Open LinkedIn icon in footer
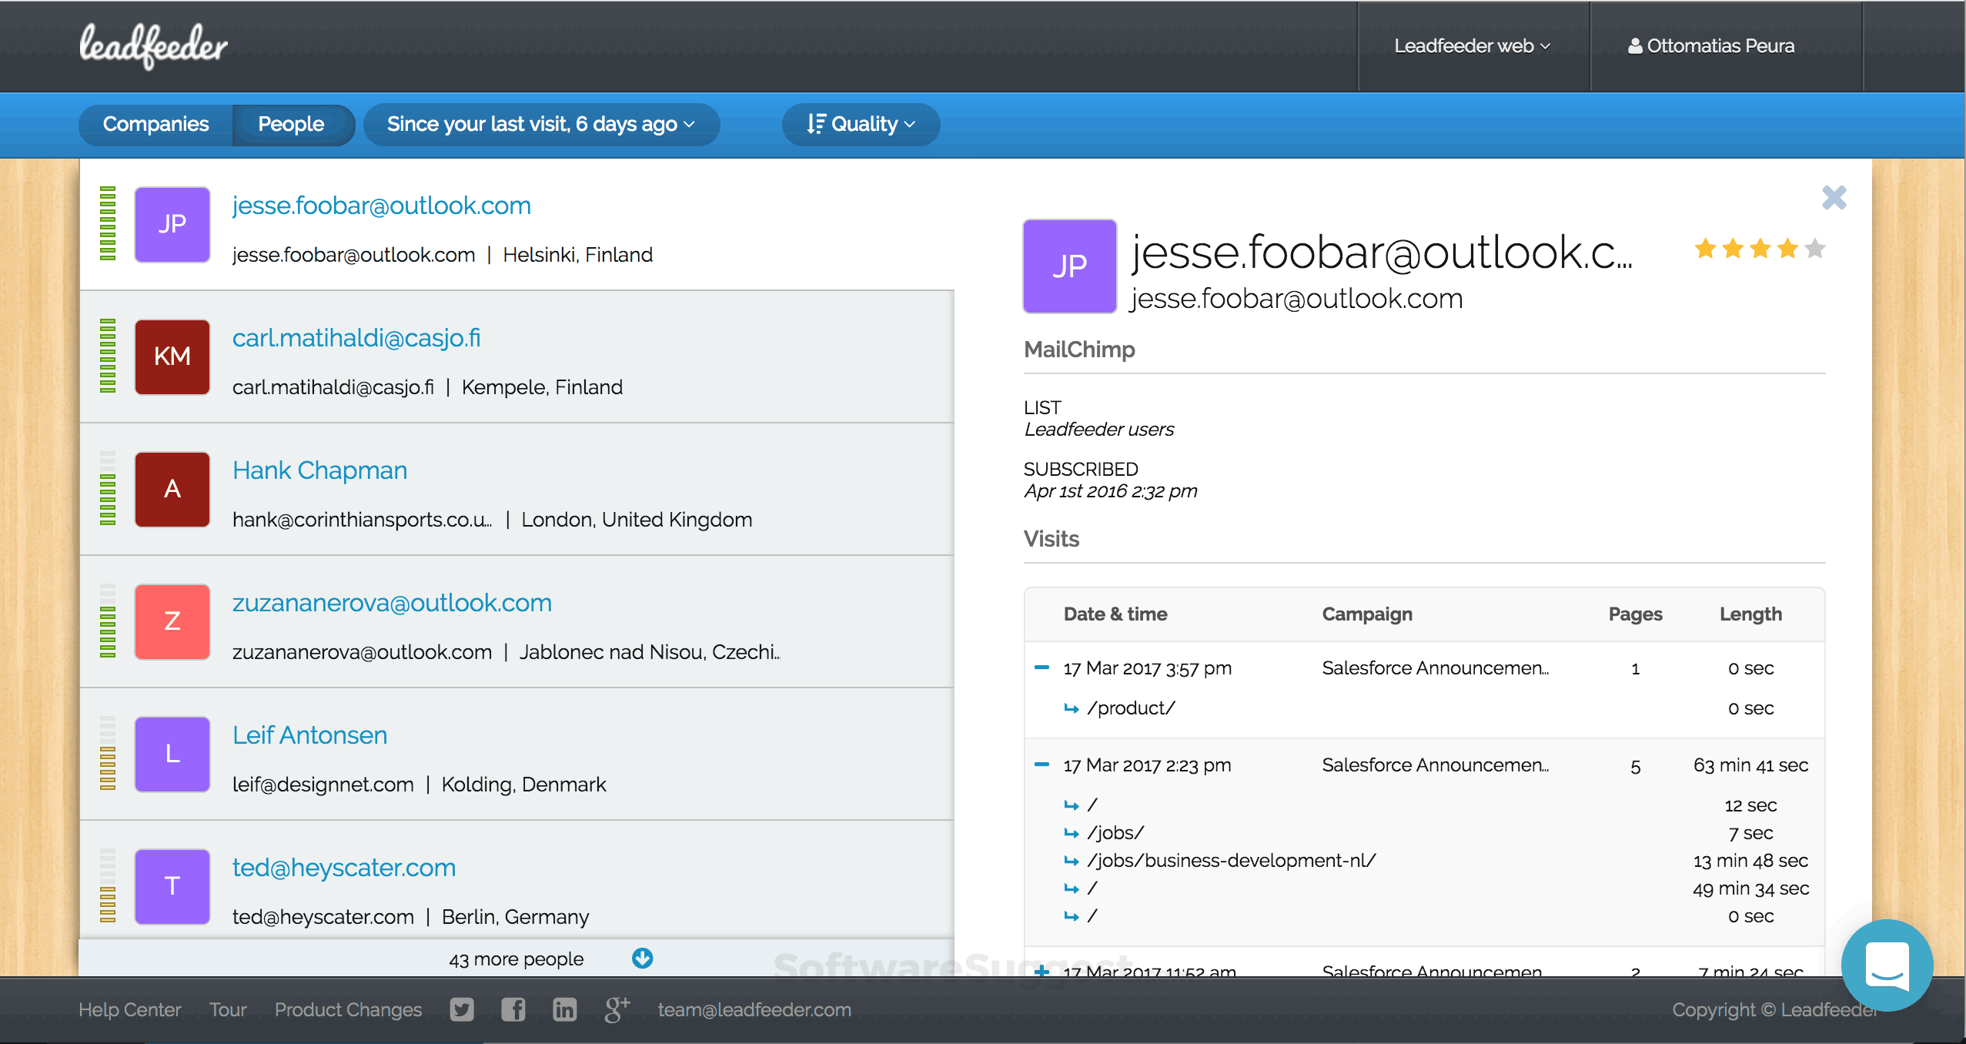Viewport: 1966px width, 1044px height. click(564, 1009)
